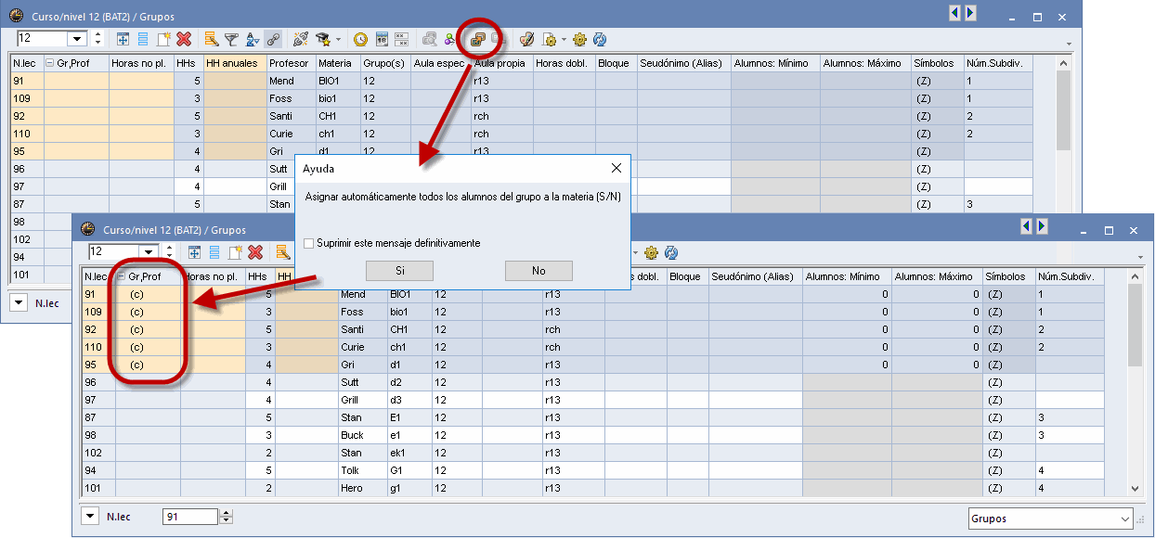Click stepper beside '12' combo in front window

pyautogui.click(x=168, y=252)
